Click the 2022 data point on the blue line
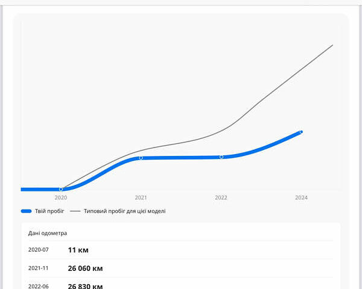Screen dimensions: 362x289 coord(221,157)
